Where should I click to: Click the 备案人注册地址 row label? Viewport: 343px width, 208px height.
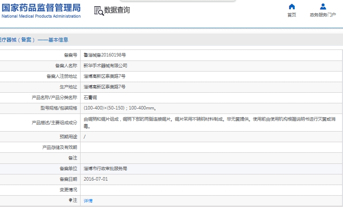coord(62,76)
